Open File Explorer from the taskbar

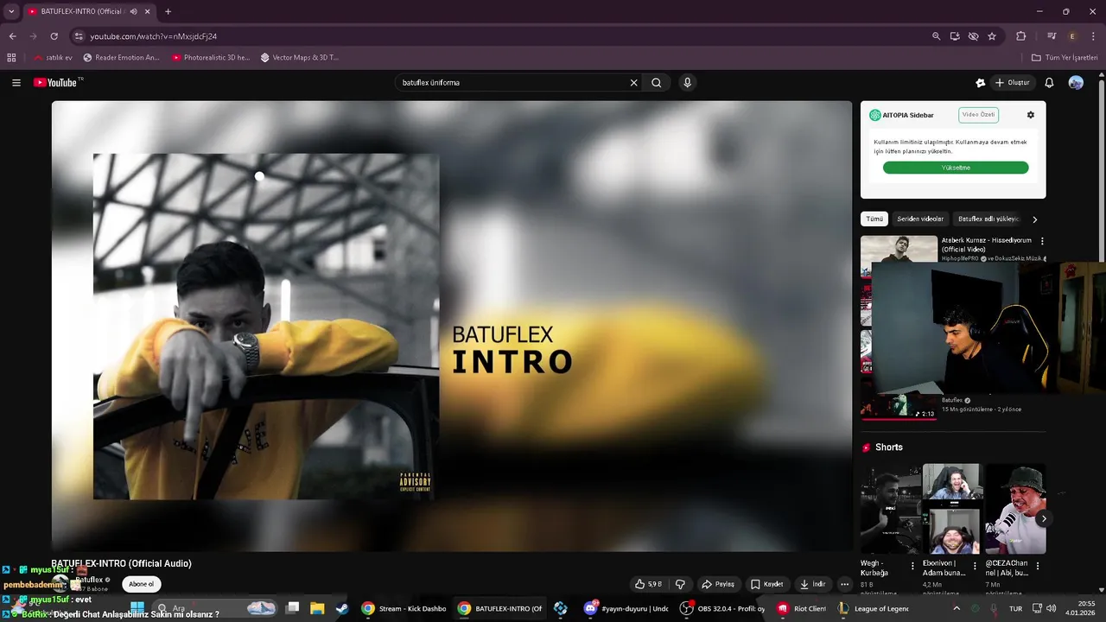pos(317,608)
